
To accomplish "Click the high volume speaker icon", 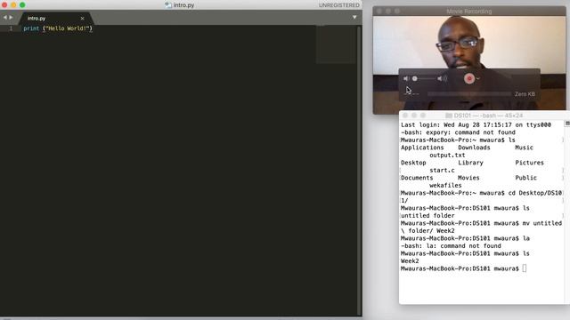I will coord(442,78).
